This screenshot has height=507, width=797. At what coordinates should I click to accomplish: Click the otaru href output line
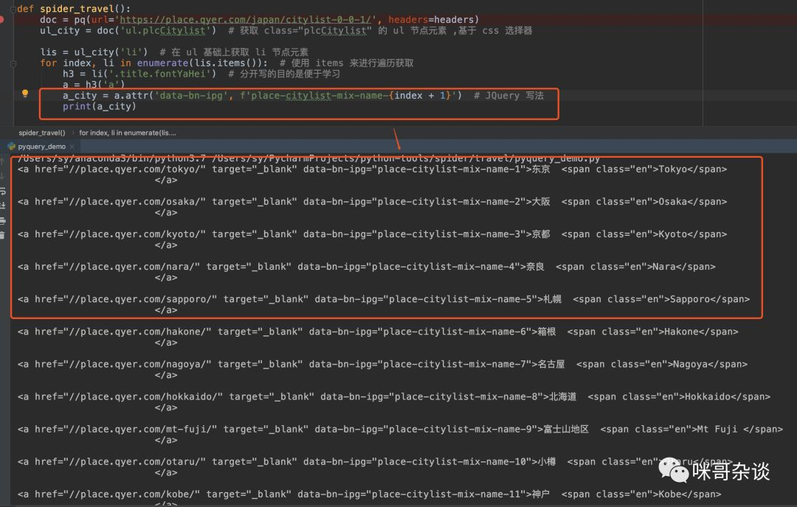click(375, 462)
